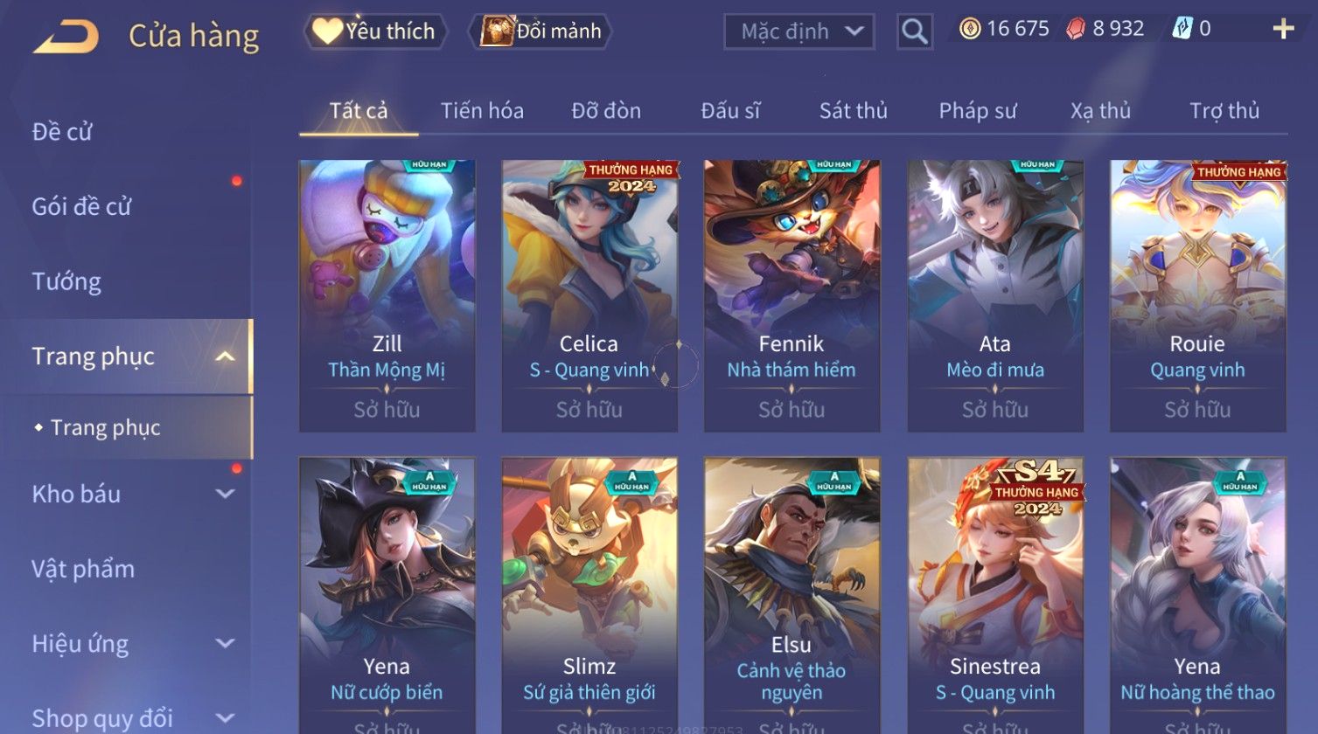
Task: Select the Sát thủ tab
Action: pos(853,111)
